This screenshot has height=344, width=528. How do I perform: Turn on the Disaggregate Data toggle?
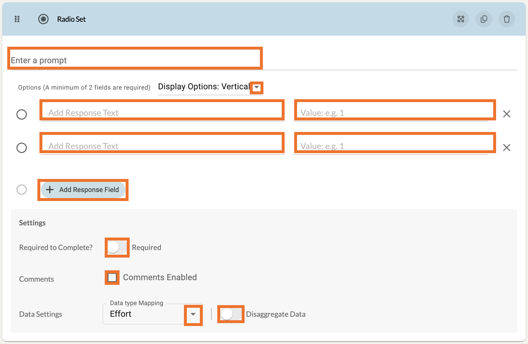[x=231, y=314]
